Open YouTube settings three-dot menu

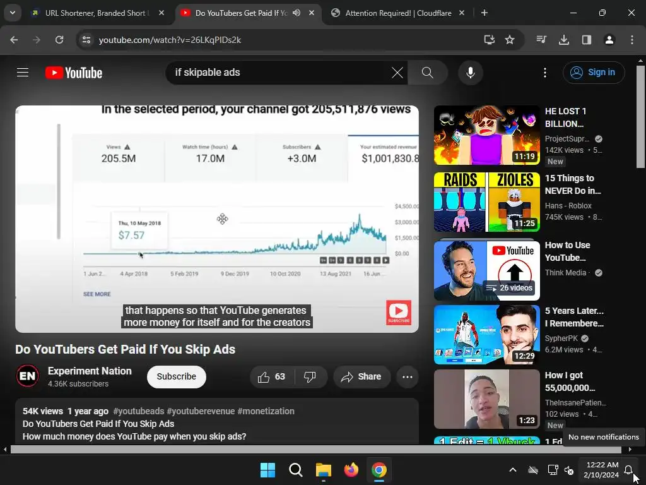545,73
